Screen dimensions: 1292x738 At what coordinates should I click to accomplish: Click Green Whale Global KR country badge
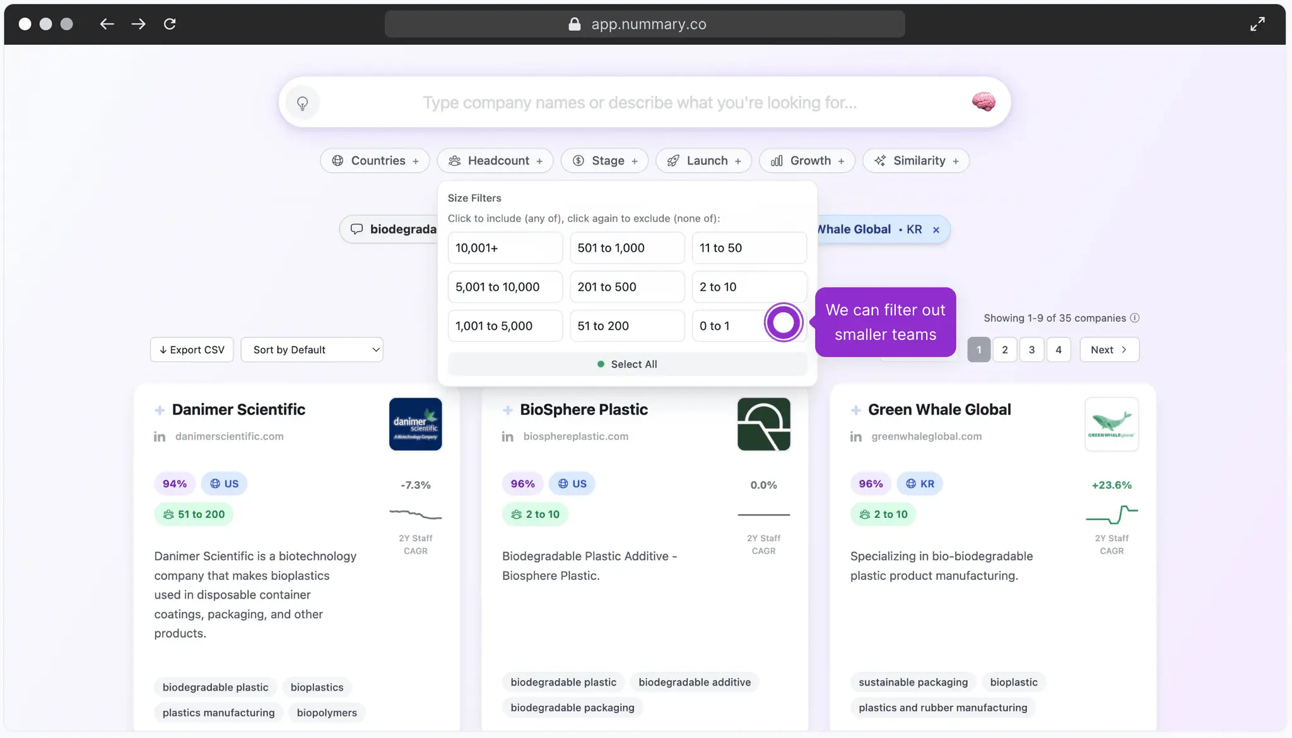(920, 484)
